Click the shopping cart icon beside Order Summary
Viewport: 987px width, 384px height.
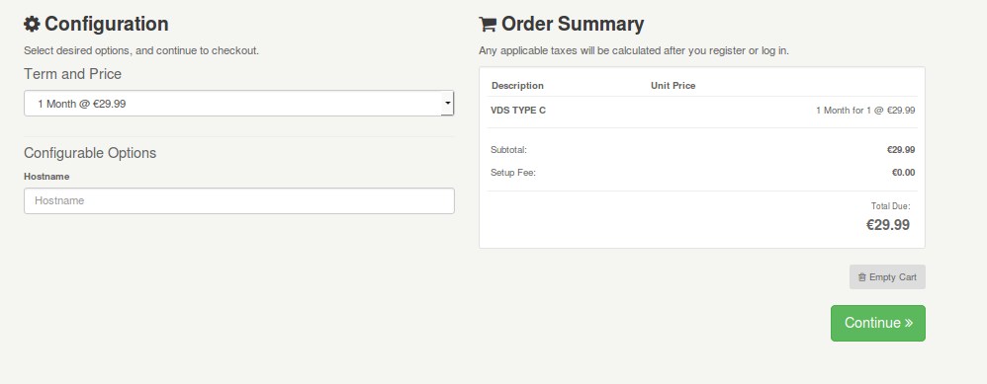[x=488, y=24]
